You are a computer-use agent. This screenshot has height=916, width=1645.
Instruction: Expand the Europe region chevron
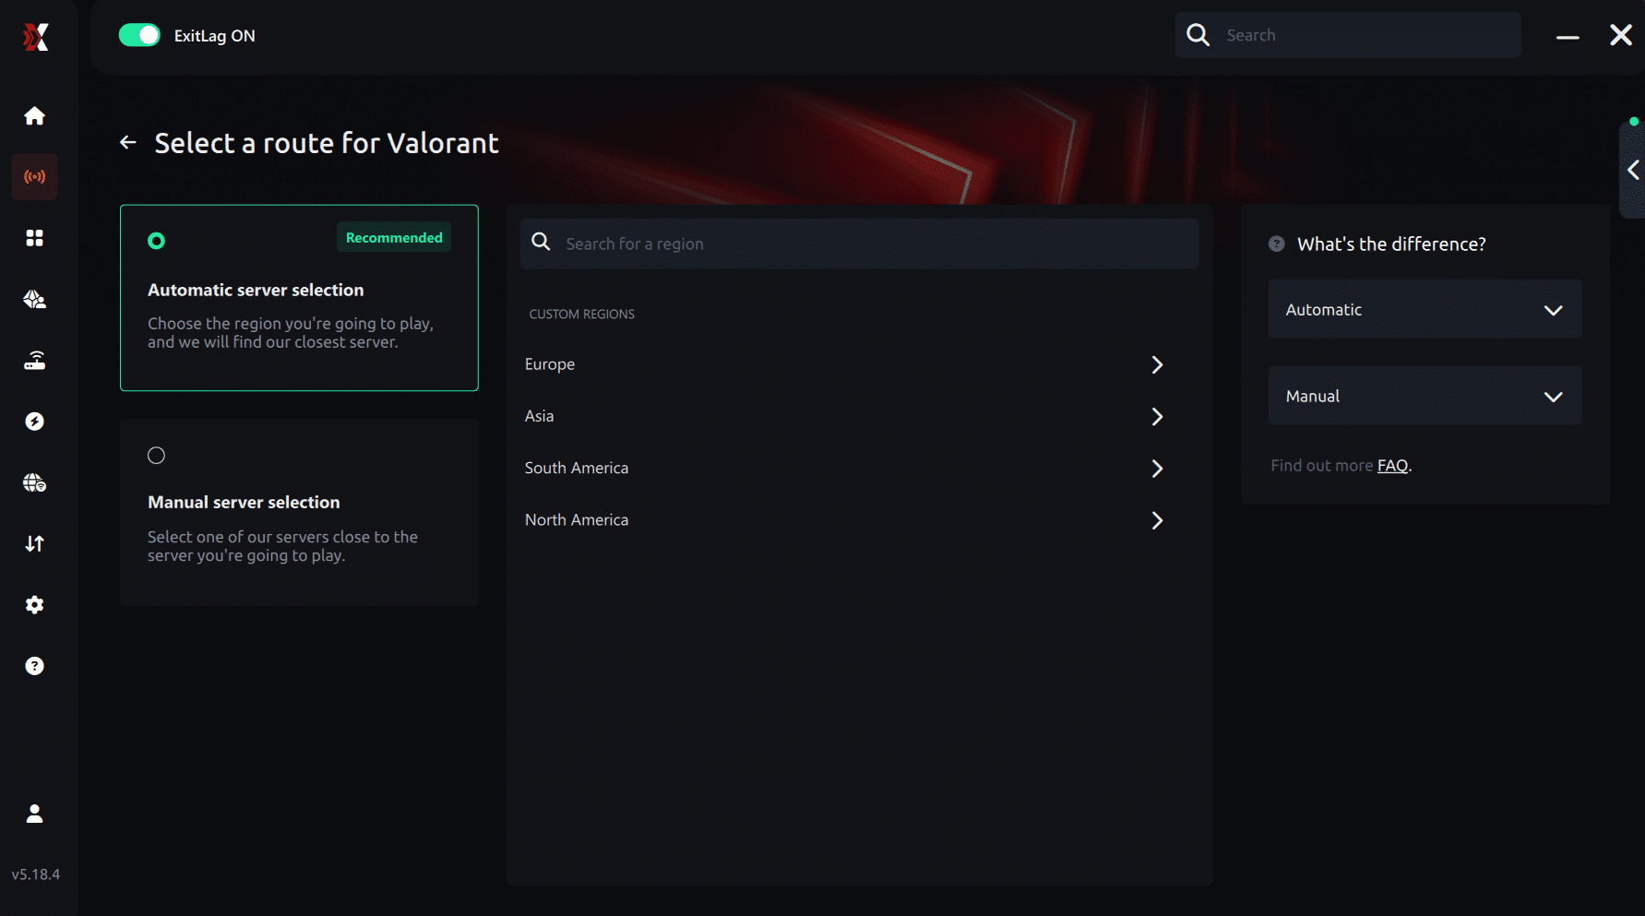coord(1157,364)
